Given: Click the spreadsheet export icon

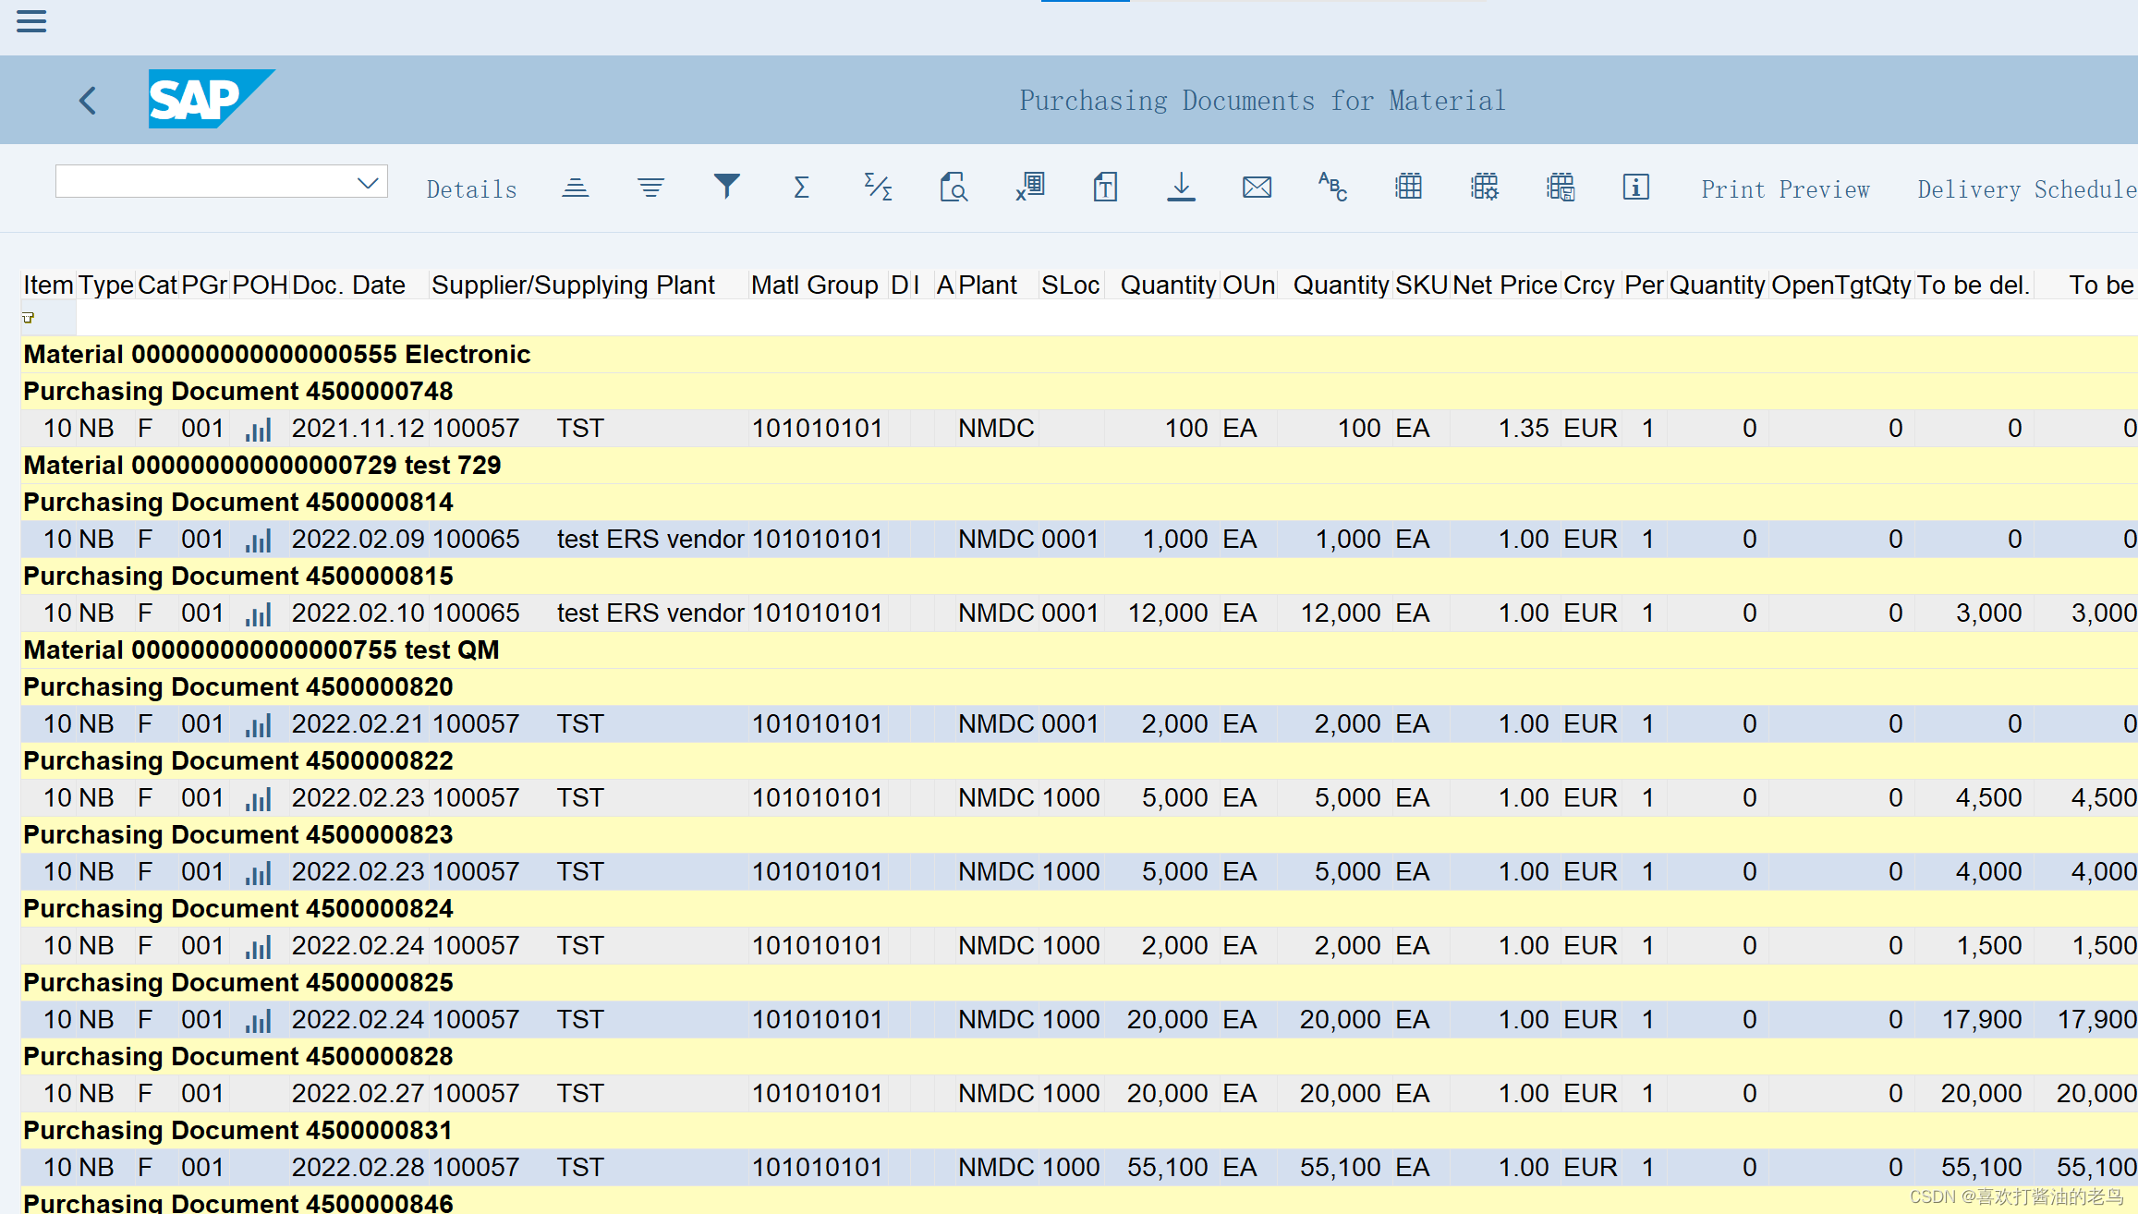Looking at the screenshot, I should pyautogui.click(x=1029, y=188).
